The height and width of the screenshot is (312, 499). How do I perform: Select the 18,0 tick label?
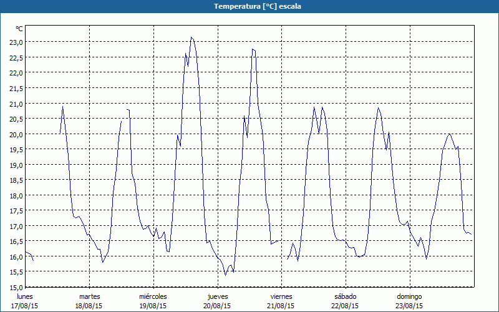pos(16,195)
